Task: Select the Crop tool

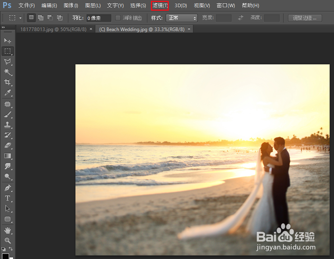Action: coord(8,82)
